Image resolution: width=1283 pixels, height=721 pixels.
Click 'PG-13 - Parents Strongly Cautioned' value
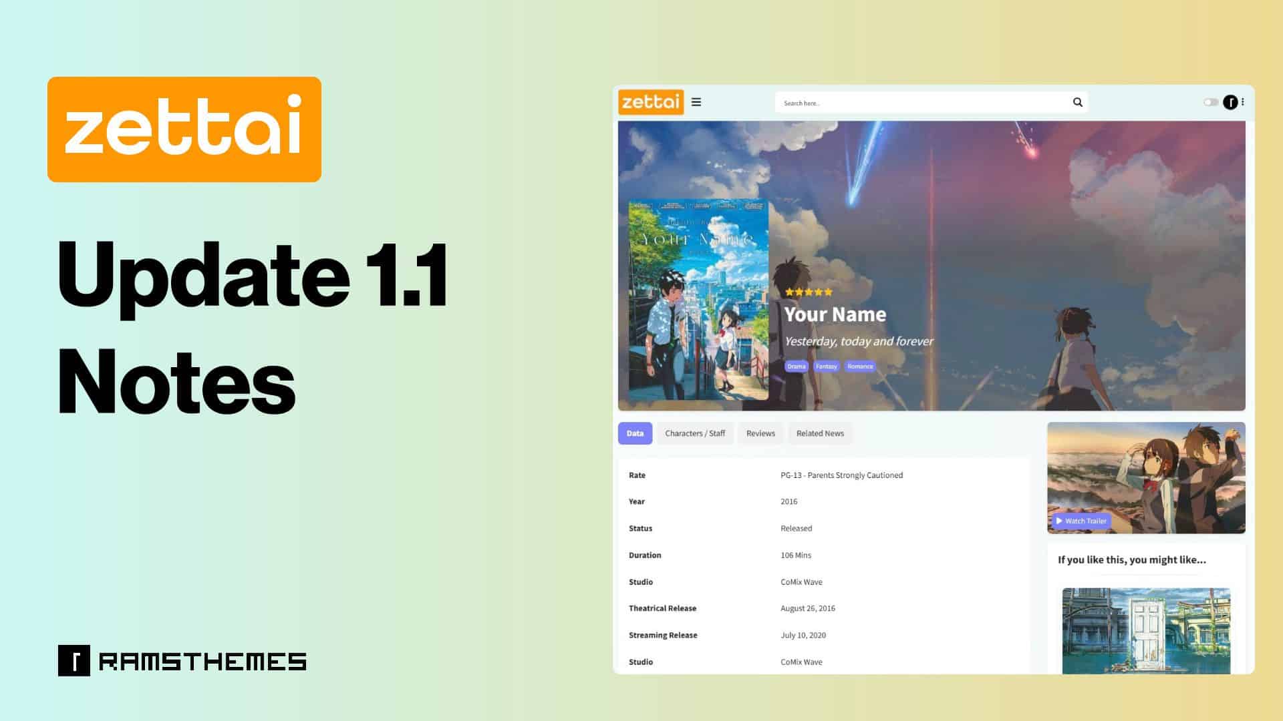tap(841, 475)
